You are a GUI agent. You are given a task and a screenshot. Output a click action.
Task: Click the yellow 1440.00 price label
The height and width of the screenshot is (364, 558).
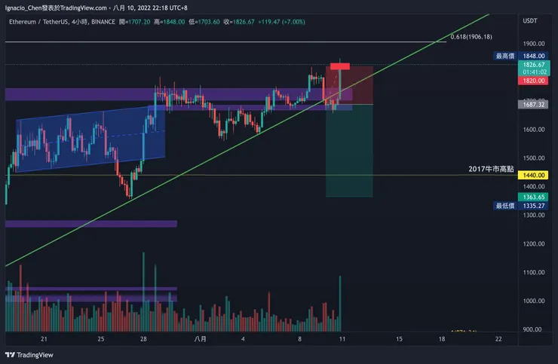(533, 175)
